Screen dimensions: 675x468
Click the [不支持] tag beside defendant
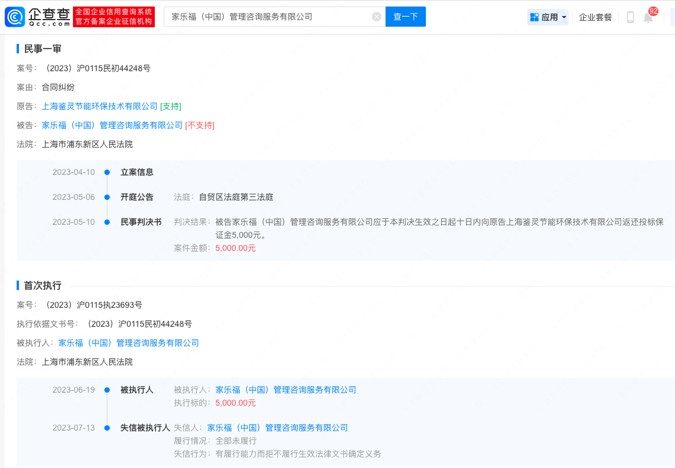pyautogui.click(x=200, y=125)
